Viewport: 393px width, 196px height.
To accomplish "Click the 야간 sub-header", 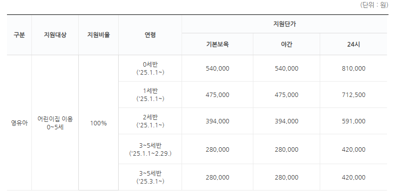I will [286, 44].
